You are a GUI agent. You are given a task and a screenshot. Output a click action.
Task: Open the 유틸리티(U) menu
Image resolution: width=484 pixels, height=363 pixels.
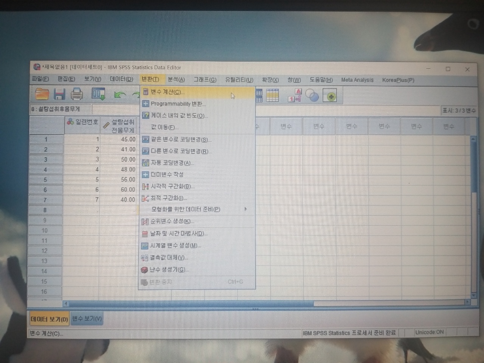(x=239, y=79)
